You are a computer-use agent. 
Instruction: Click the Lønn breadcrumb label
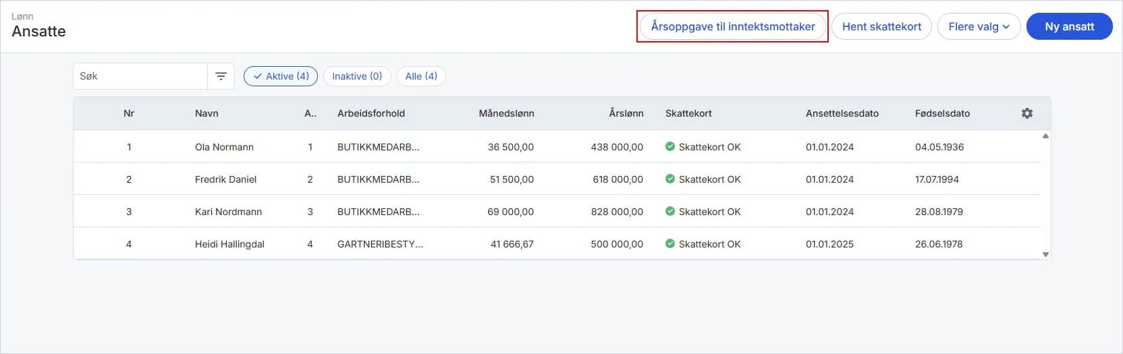coord(22,16)
